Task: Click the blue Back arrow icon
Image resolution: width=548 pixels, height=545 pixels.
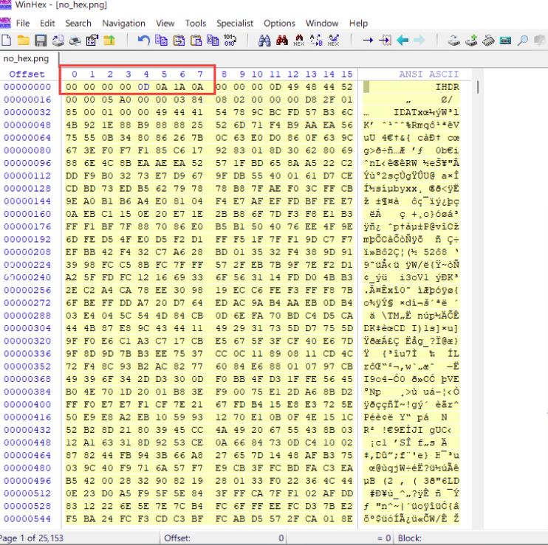Action: pos(403,41)
